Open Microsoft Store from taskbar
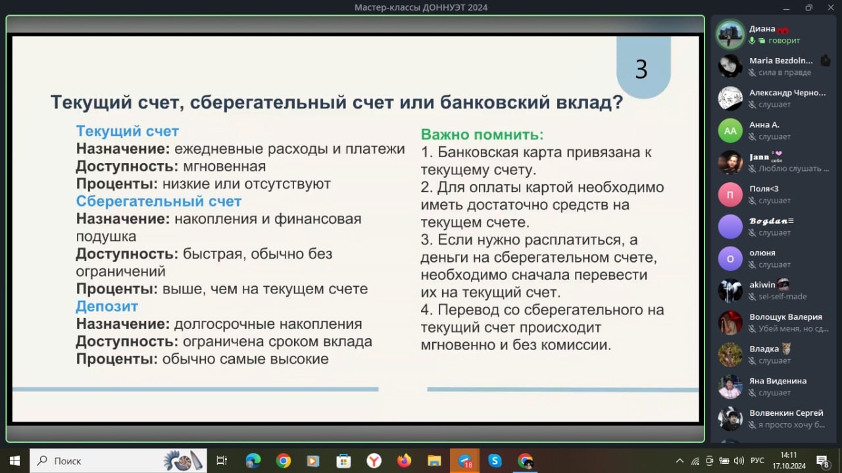 pos(344,461)
